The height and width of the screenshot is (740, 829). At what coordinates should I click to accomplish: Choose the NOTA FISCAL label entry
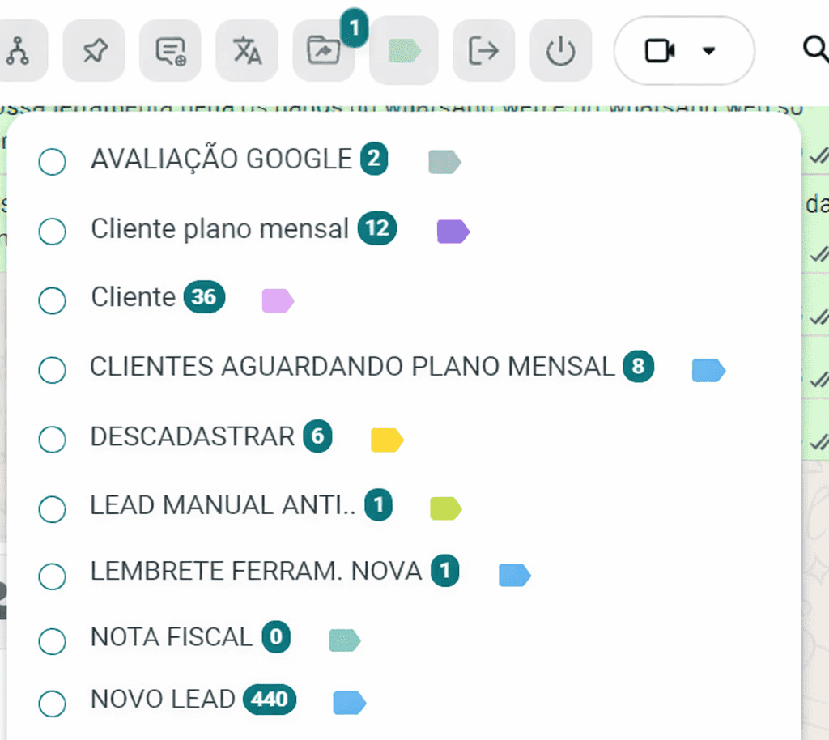(172, 637)
